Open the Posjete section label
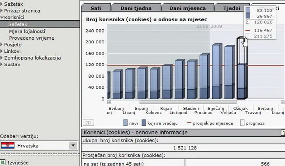 click(13, 45)
